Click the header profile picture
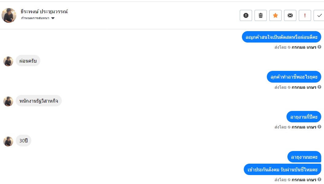 tap(9, 15)
